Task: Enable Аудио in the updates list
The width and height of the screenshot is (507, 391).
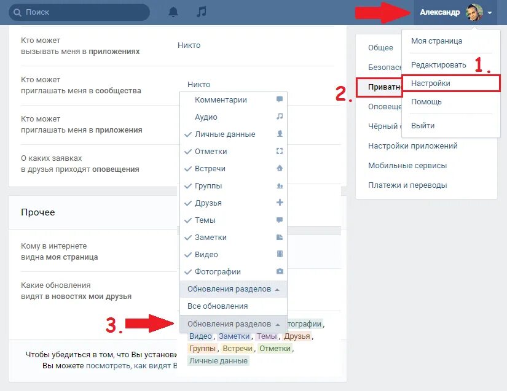Action: 233,117
